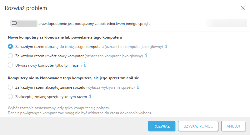Open info icon for 'Zaakceptuj zmianę sprzętu tylko tym razem'
The height and width of the screenshot is (135, 250).
coord(90,96)
